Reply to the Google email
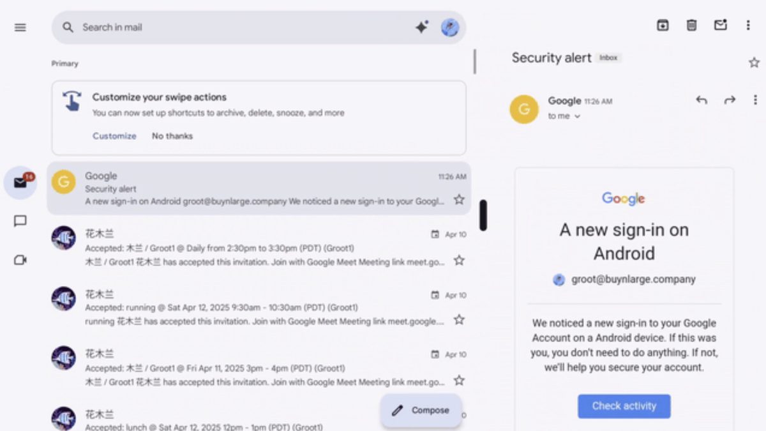 click(702, 100)
